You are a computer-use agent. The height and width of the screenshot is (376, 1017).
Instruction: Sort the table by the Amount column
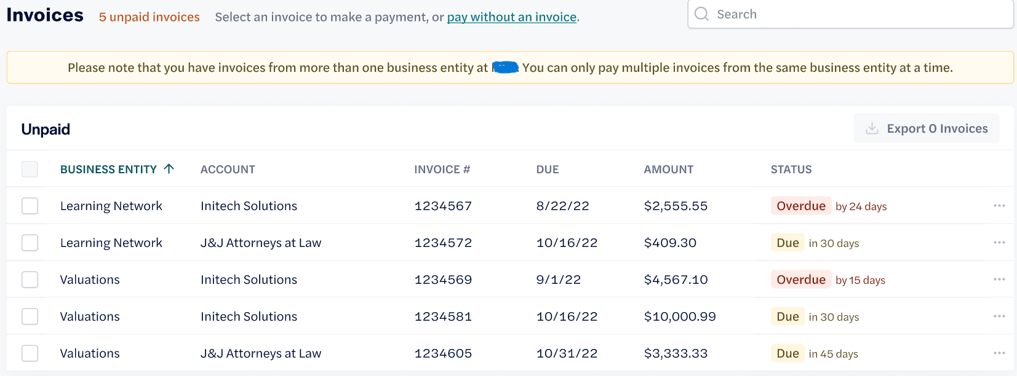(668, 170)
